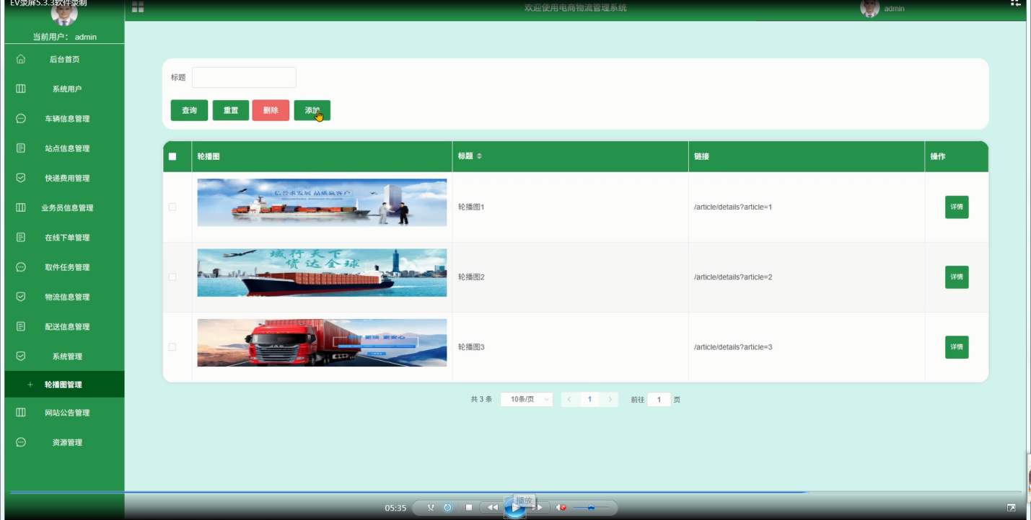Viewport: 1031px width, 520px height.
Task: Click the document icon beside 配送信息管理
Action: point(21,326)
